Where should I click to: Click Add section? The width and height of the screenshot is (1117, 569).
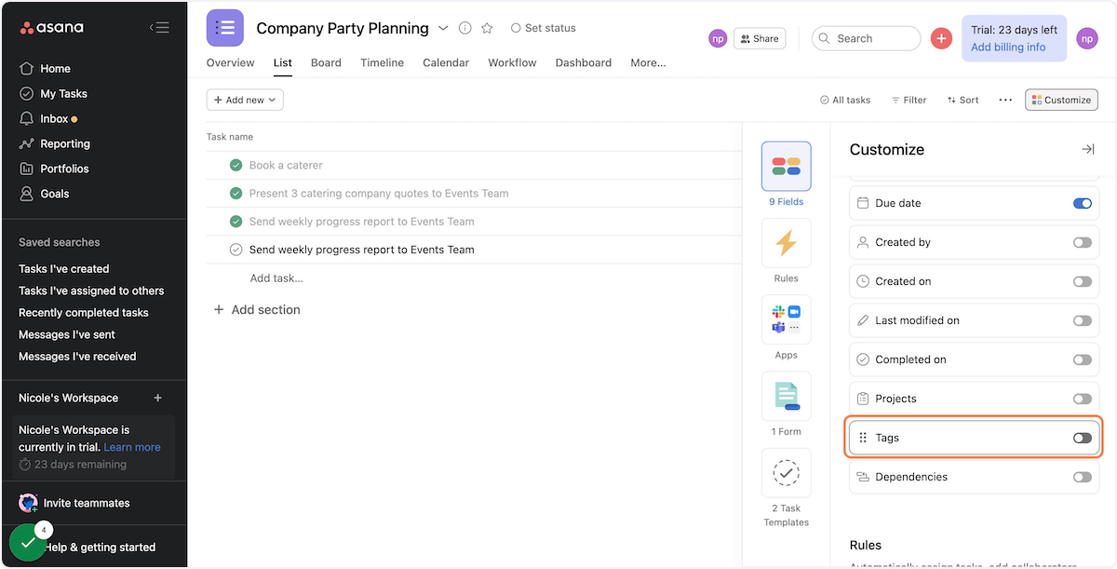(x=257, y=309)
